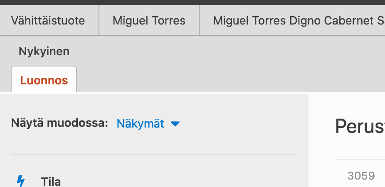The width and height of the screenshot is (385, 187).
Task: Open the Näkymät view dropdown
Action: click(141, 123)
